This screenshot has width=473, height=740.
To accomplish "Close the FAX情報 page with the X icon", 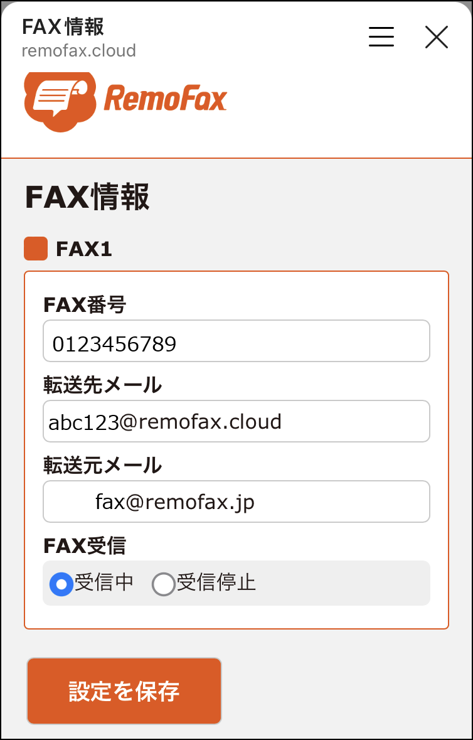I will [x=437, y=37].
